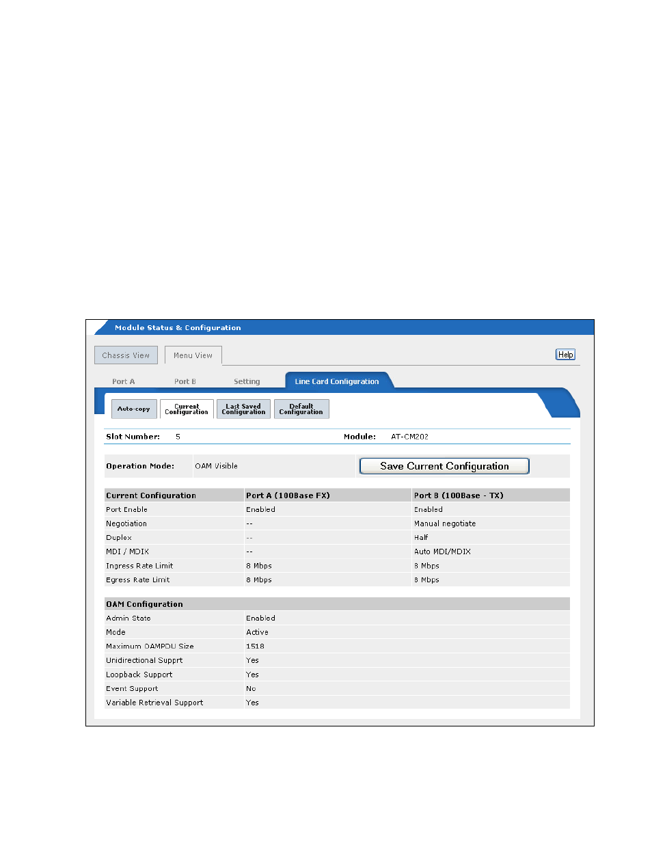The width and height of the screenshot is (652, 844).
Task: Go to the Setting tab
Action: point(247,382)
